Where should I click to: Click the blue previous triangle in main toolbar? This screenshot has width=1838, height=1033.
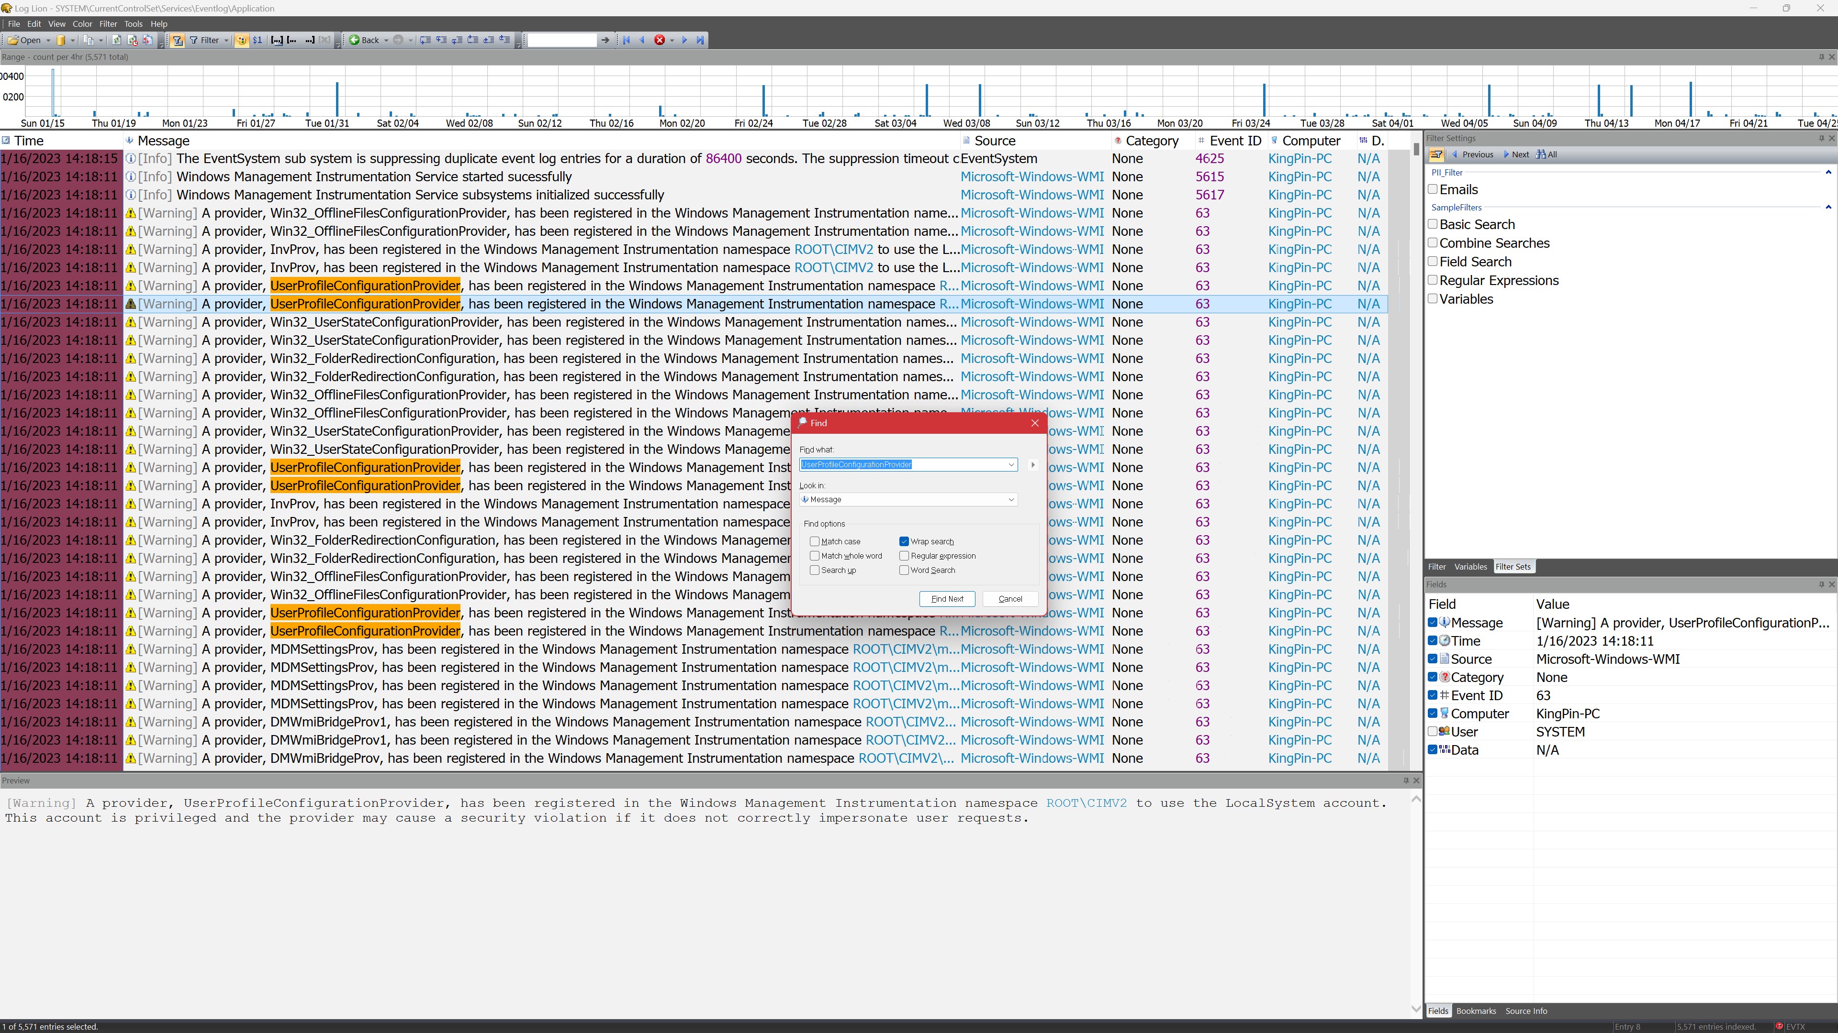(x=642, y=40)
